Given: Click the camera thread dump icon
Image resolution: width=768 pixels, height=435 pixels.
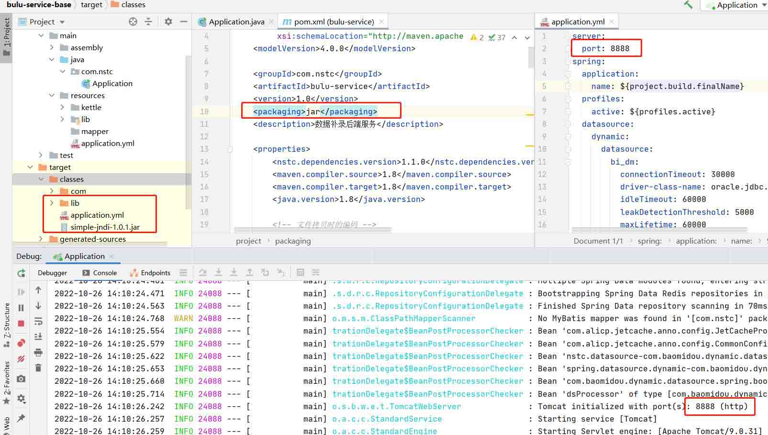Looking at the screenshot, I should coord(21,379).
